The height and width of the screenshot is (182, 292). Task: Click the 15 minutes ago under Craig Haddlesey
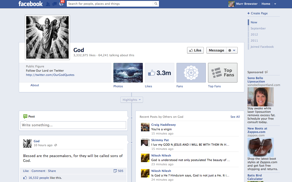click(162, 133)
